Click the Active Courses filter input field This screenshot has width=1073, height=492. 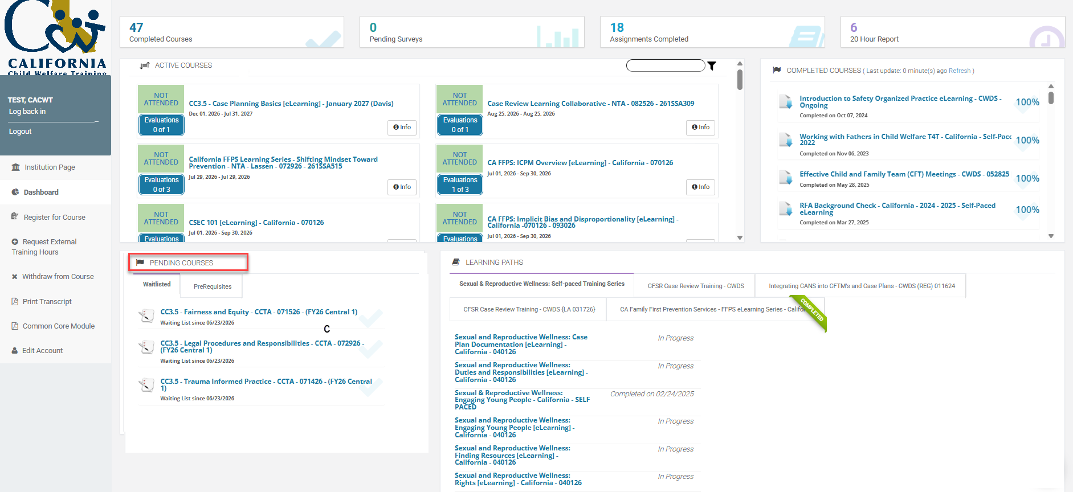tap(666, 65)
